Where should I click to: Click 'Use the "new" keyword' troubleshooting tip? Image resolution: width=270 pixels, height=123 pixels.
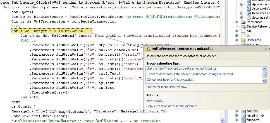(x=182, y=68)
